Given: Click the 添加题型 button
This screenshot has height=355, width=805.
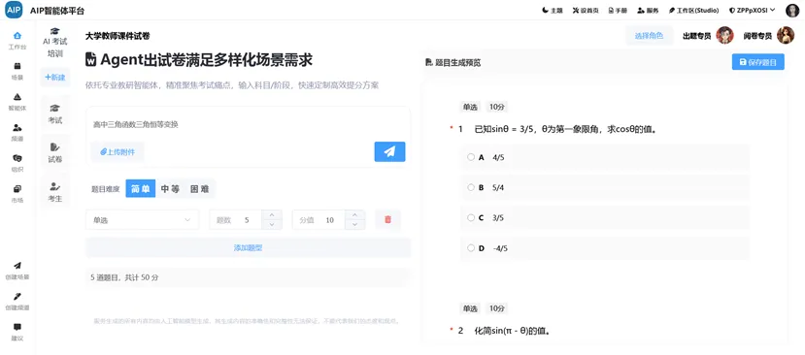Looking at the screenshot, I should (249, 247).
